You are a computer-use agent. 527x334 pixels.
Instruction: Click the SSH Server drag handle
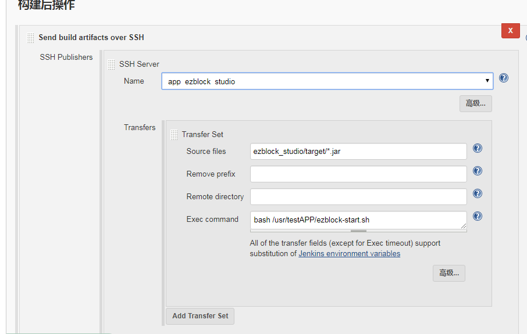pyautogui.click(x=111, y=64)
